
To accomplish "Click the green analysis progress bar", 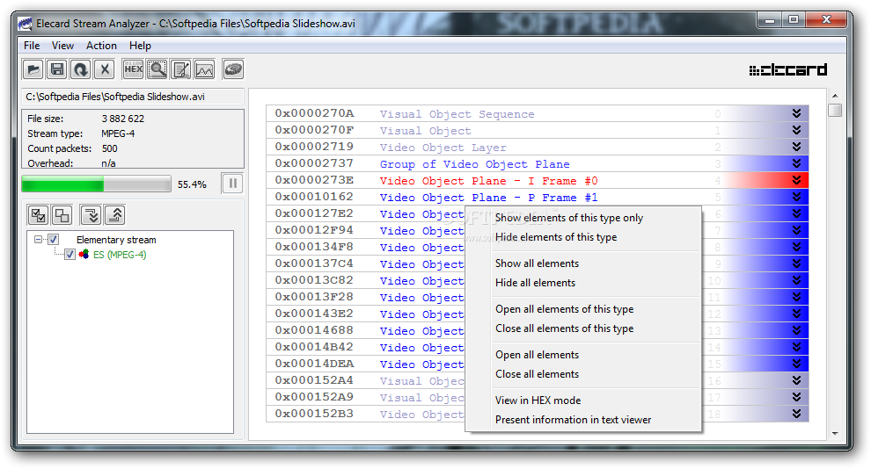I will tap(96, 184).
